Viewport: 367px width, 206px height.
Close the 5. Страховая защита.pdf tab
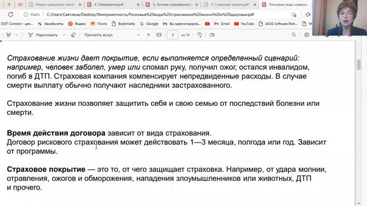(255, 5)
